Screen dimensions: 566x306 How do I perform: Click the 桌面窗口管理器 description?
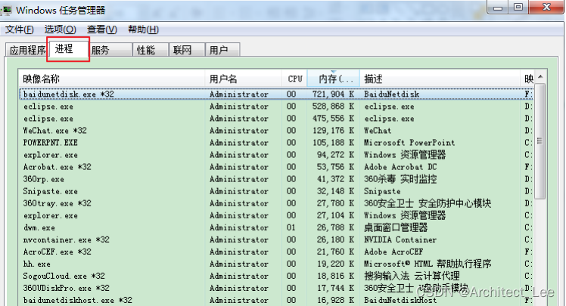[x=396, y=227]
